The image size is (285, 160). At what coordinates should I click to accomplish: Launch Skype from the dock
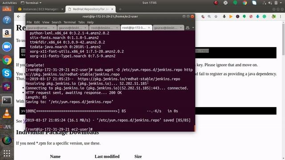click(7, 73)
